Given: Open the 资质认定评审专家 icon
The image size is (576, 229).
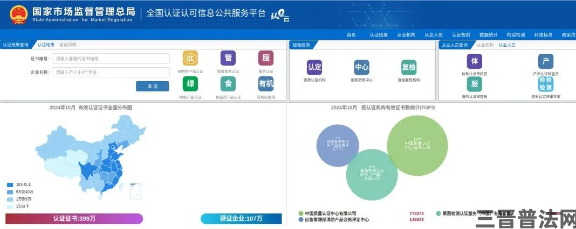Looking at the screenshot, I should (545, 84).
